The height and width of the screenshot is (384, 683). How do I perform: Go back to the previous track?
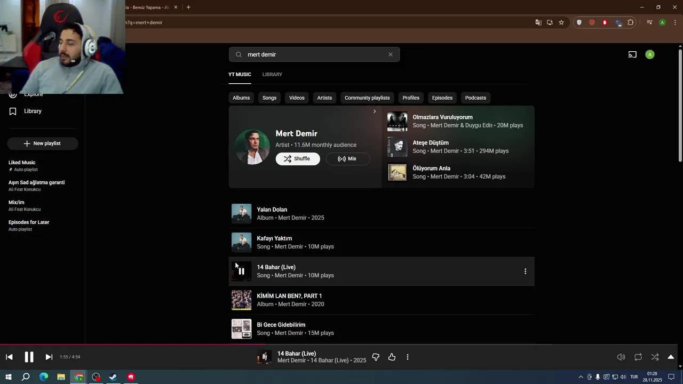point(9,357)
